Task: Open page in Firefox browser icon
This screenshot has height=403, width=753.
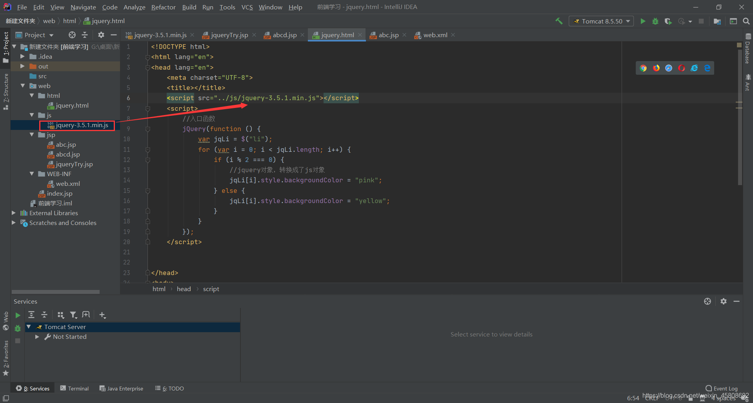Action: pyautogui.click(x=656, y=68)
